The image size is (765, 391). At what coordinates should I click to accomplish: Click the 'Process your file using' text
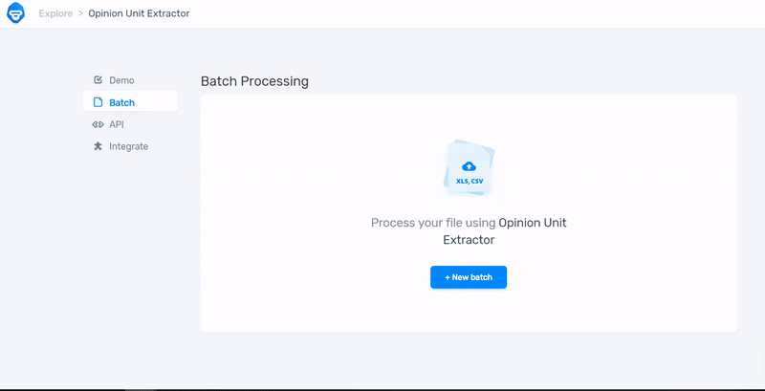pos(433,223)
